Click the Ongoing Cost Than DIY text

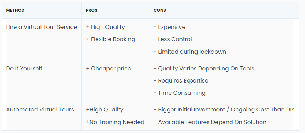pyautogui.click(x=262, y=110)
